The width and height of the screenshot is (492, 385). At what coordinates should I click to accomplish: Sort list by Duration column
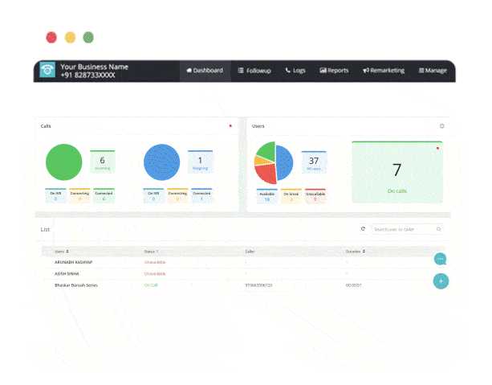tap(356, 251)
